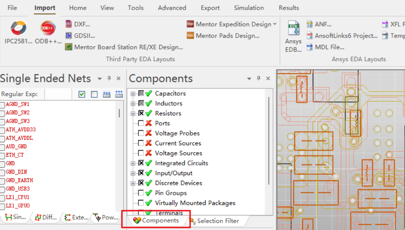Switch to the Components bottom tab
This screenshot has width=405, height=230.
[156, 220]
